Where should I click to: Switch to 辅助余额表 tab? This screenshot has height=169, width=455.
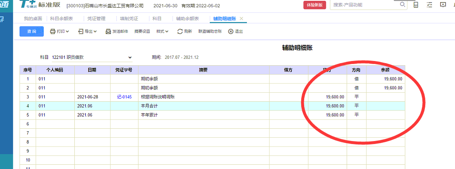point(187,19)
